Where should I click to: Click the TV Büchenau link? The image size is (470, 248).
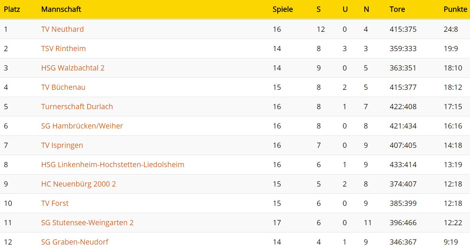[63, 87]
